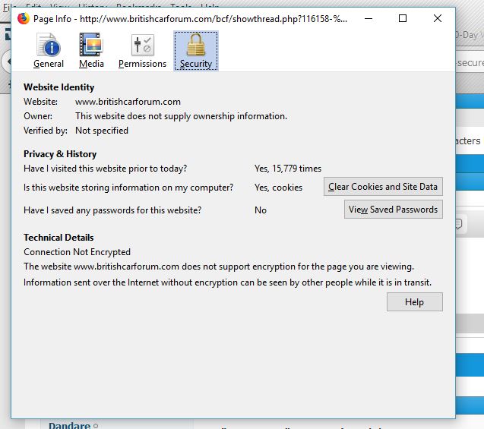Screen dimensions: 484x429
Task: Switch to the Media tab
Action: coord(91,51)
